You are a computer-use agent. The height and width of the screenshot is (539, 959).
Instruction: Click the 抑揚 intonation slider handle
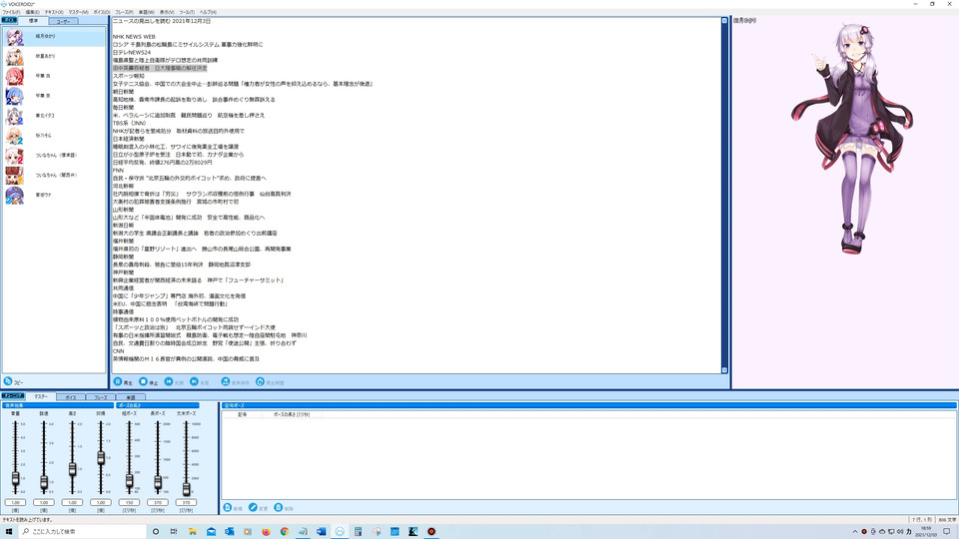click(101, 457)
